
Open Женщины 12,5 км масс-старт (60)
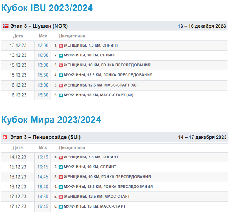[x=101, y=85]
